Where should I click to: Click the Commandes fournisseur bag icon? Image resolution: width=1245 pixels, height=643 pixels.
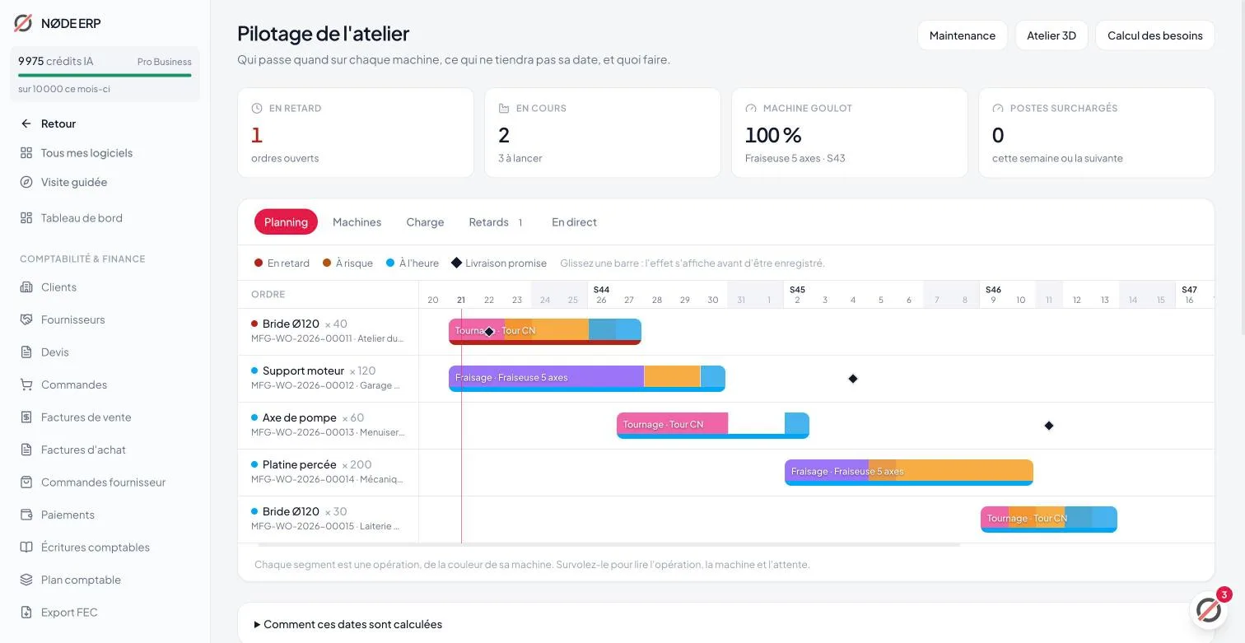click(x=26, y=482)
